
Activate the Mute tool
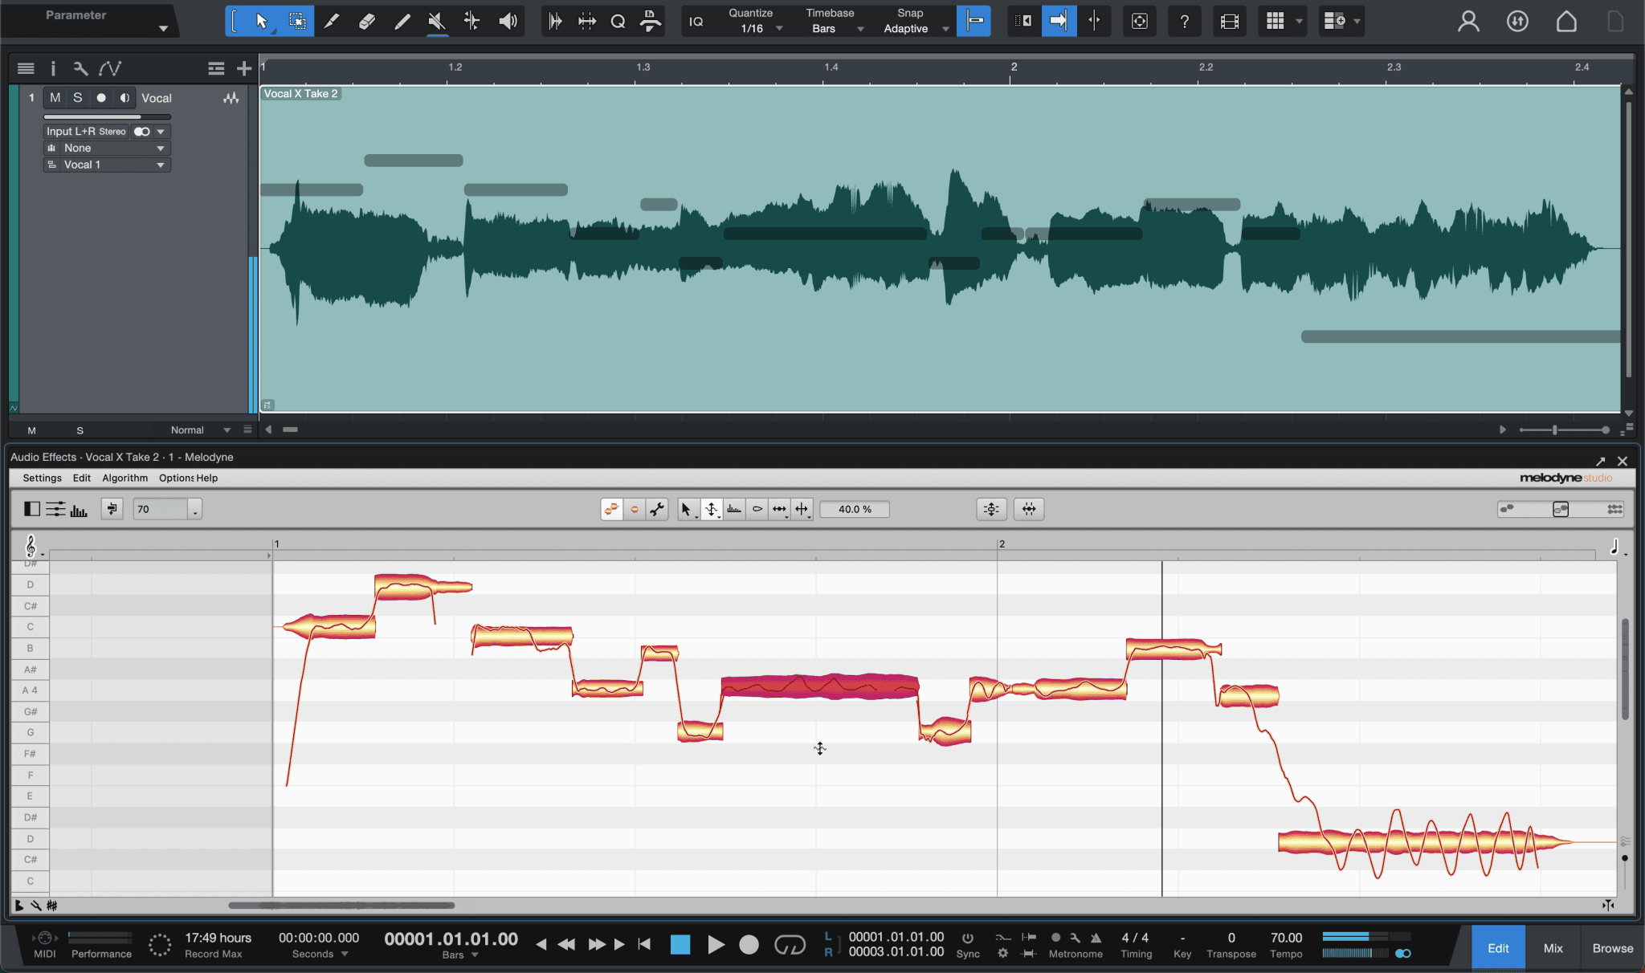(x=436, y=21)
